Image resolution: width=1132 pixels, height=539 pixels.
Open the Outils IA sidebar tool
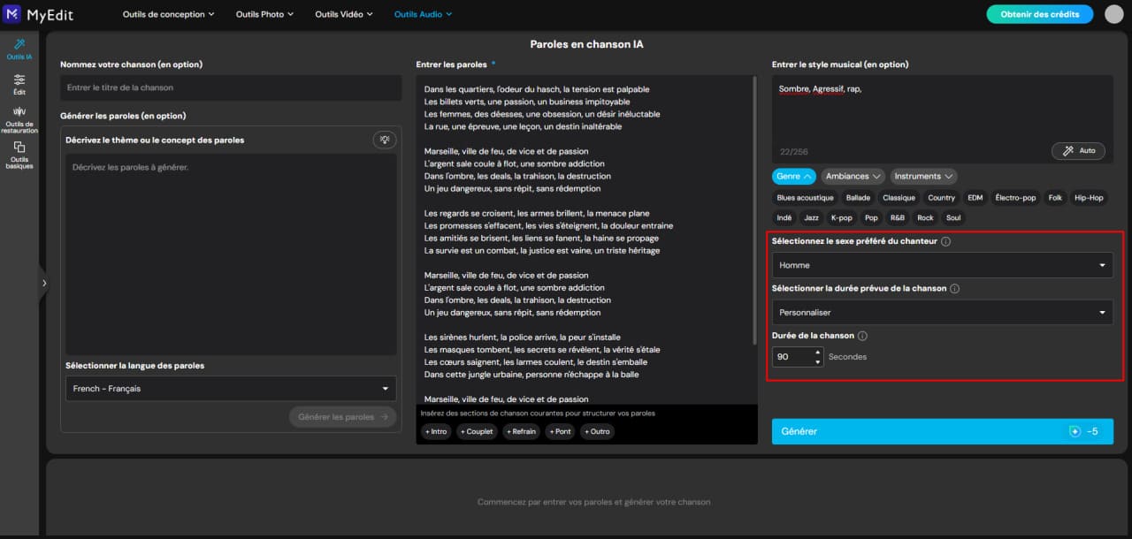tap(19, 49)
